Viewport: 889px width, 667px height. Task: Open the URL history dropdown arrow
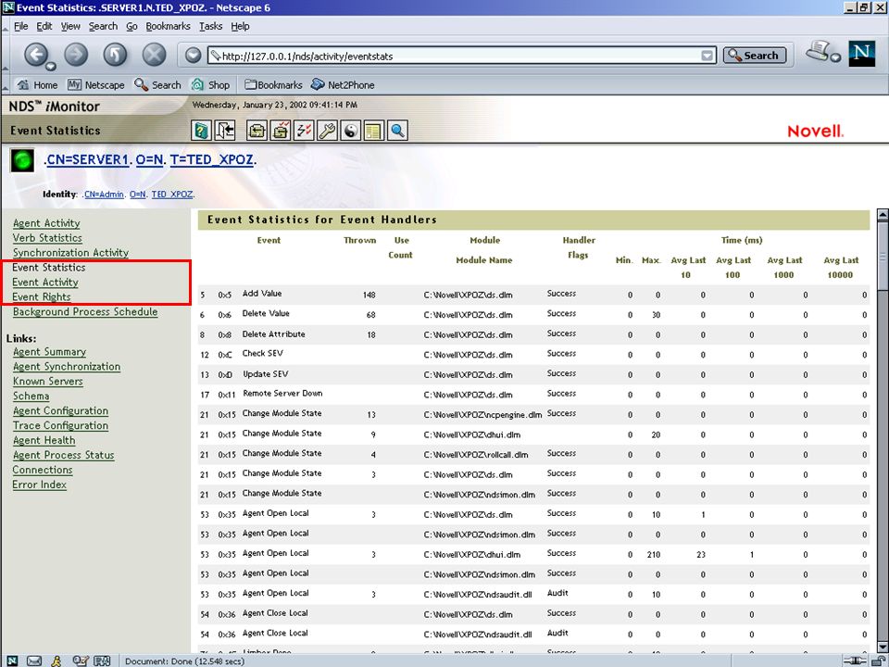pos(707,56)
